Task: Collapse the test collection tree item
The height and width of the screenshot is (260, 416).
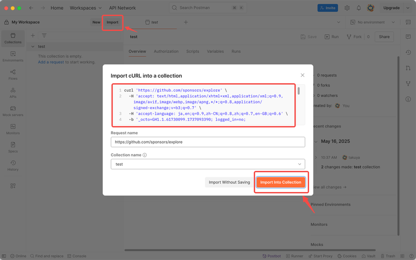Action: coord(33,47)
